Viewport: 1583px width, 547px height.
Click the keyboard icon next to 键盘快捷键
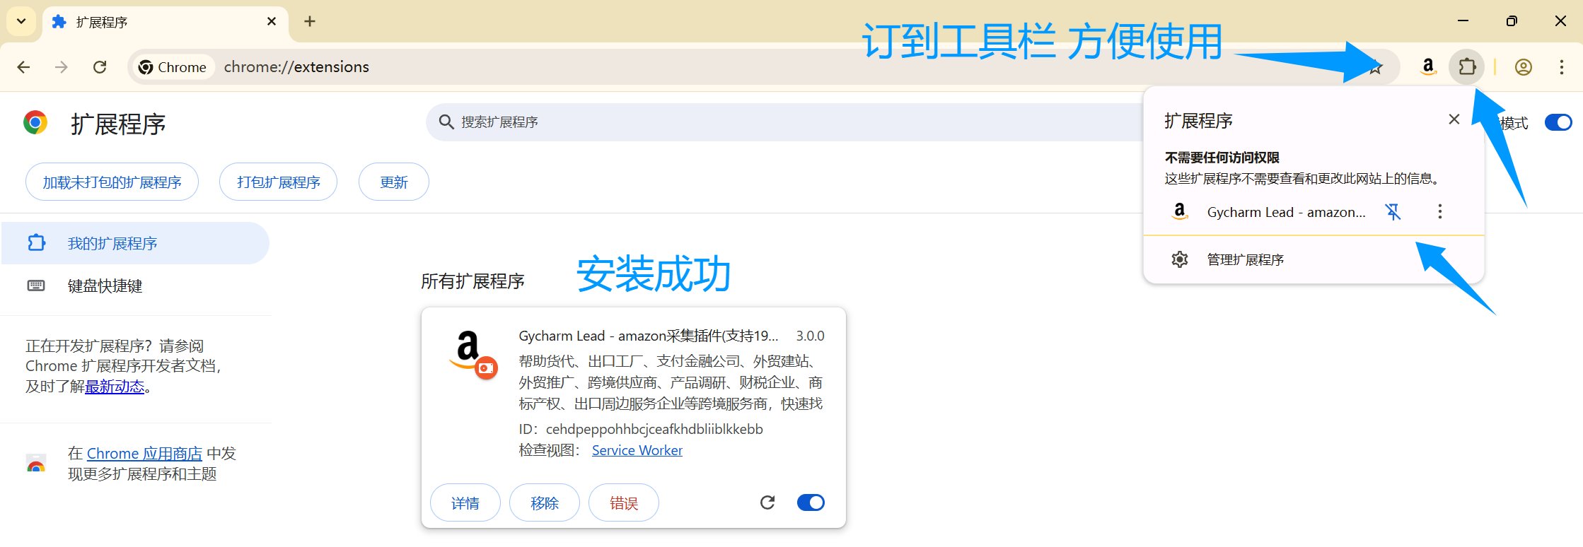tap(36, 286)
